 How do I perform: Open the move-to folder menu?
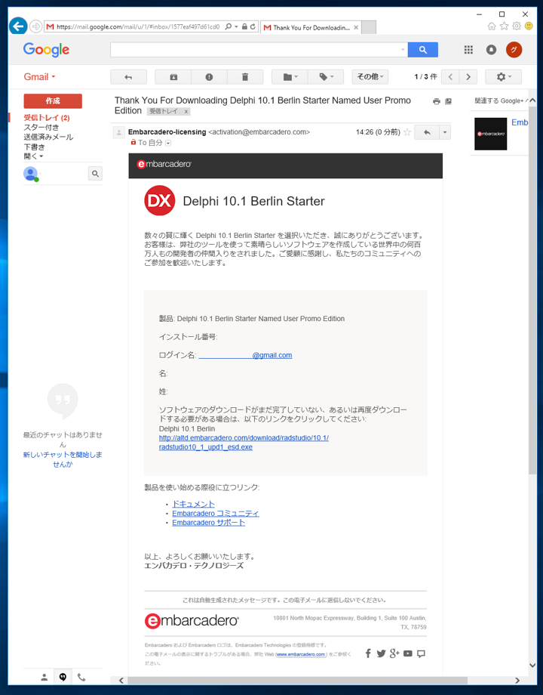click(x=290, y=77)
